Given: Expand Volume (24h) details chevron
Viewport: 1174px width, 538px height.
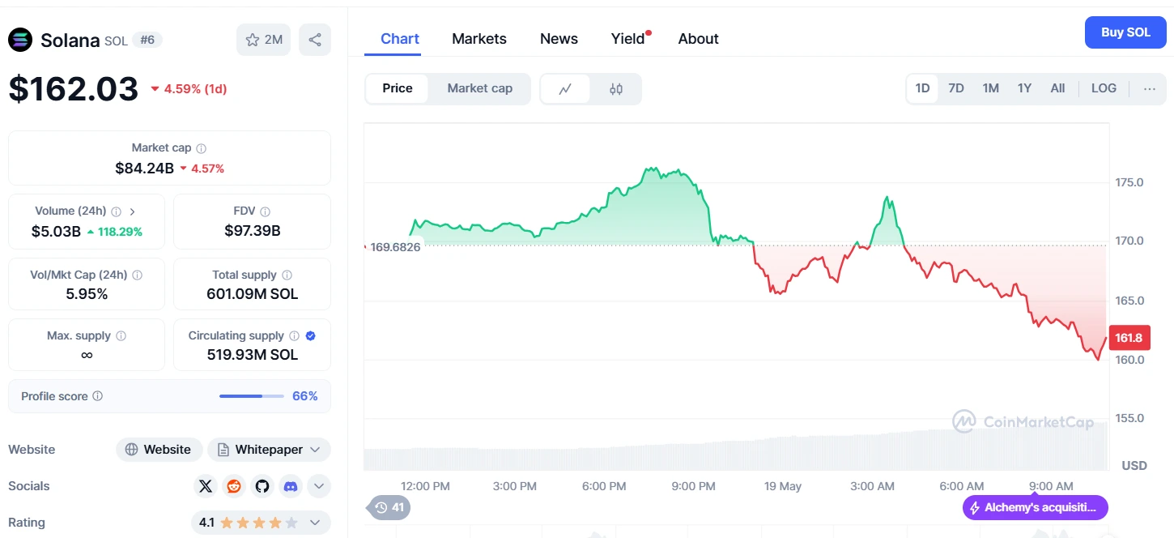Looking at the screenshot, I should tap(132, 211).
